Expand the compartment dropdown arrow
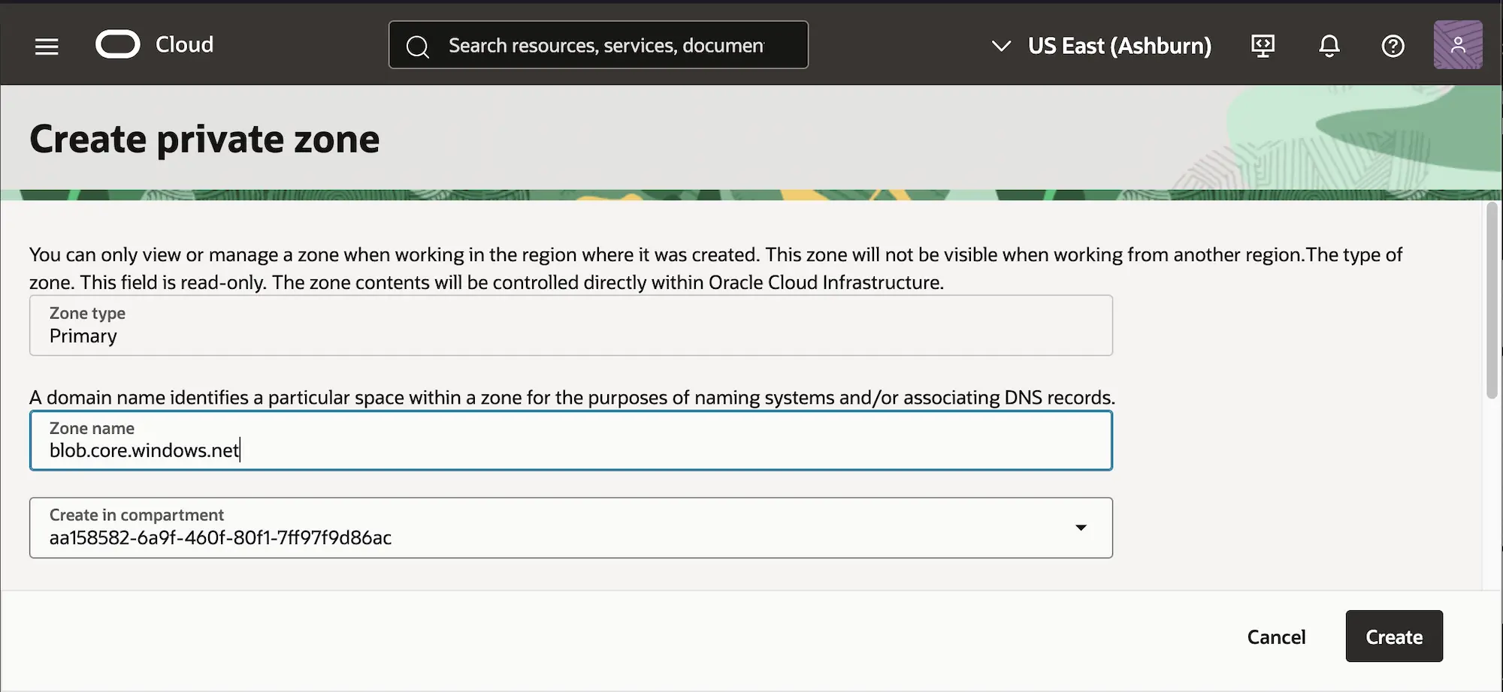This screenshot has height=692, width=1503. [x=1081, y=528]
